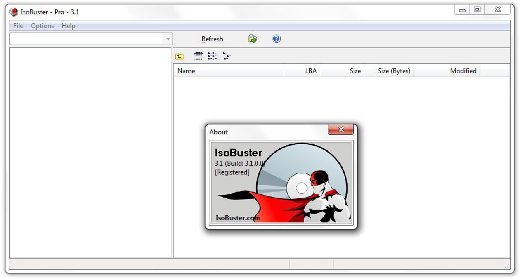Click the Refresh button
This screenshot has width=519, height=278.
[x=212, y=39]
